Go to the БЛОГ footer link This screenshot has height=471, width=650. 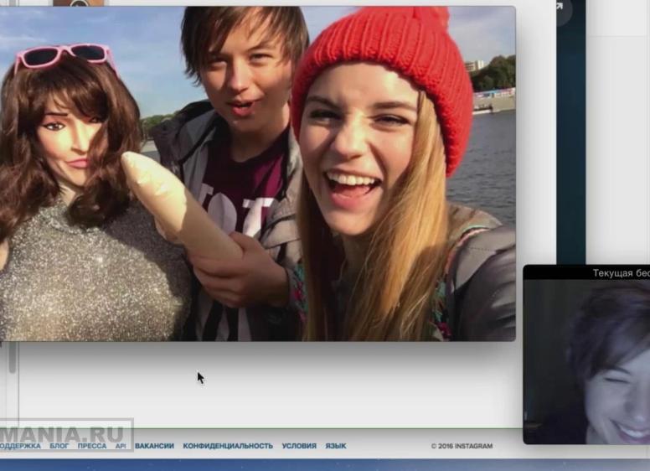point(59,446)
